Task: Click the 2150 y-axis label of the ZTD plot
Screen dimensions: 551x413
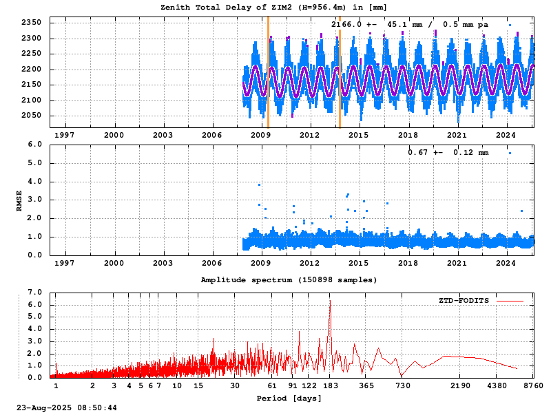Action: (x=31, y=85)
